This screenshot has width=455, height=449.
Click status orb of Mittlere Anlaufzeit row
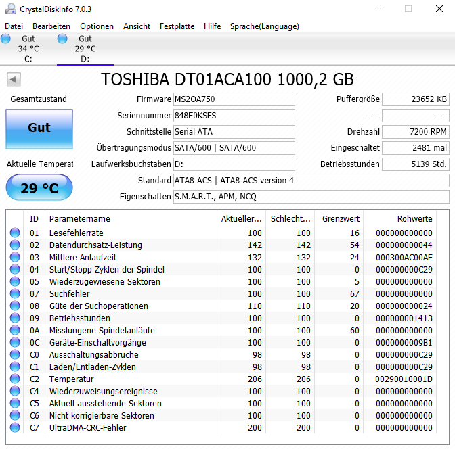point(15,257)
